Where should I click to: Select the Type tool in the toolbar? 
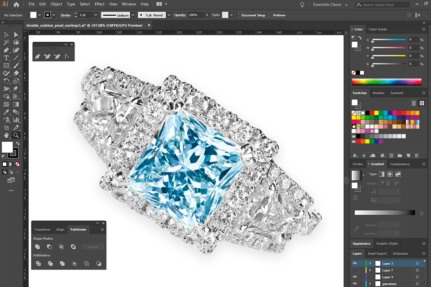coord(6,58)
